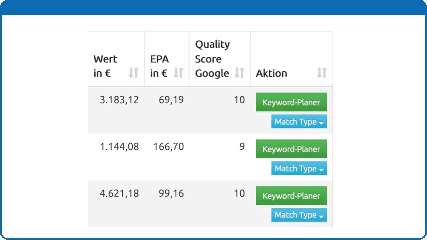Image resolution: width=427 pixels, height=240 pixels.
Task: Click the 69,19 EPA cell
Action: 171,100
